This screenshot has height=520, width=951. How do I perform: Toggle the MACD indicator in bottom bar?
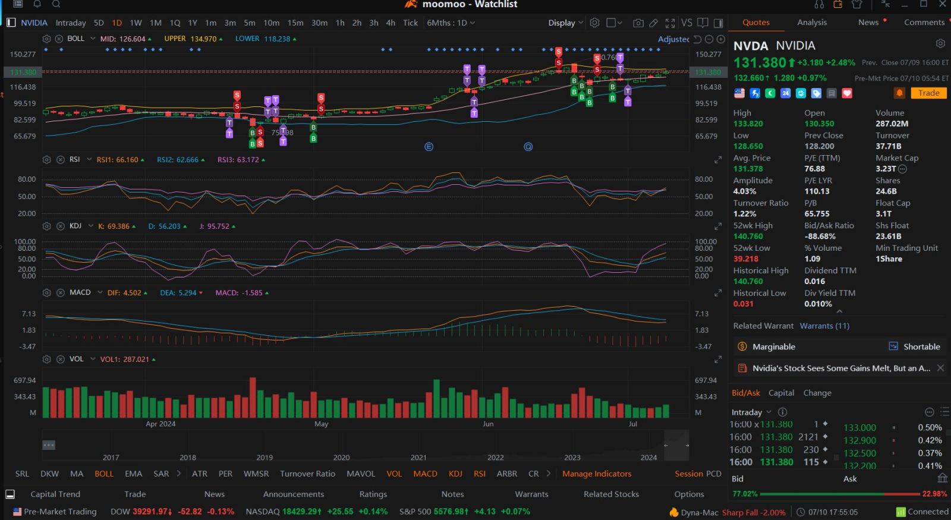[425, 474]
